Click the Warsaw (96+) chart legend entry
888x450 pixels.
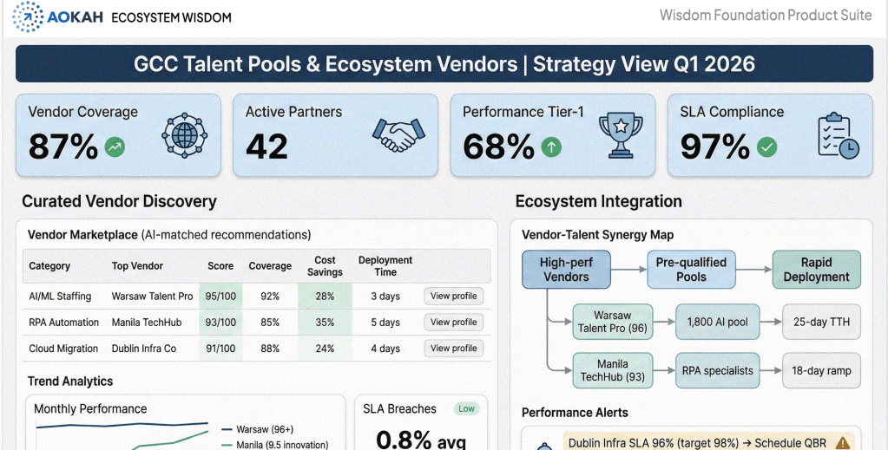click(x=260, y=429)
